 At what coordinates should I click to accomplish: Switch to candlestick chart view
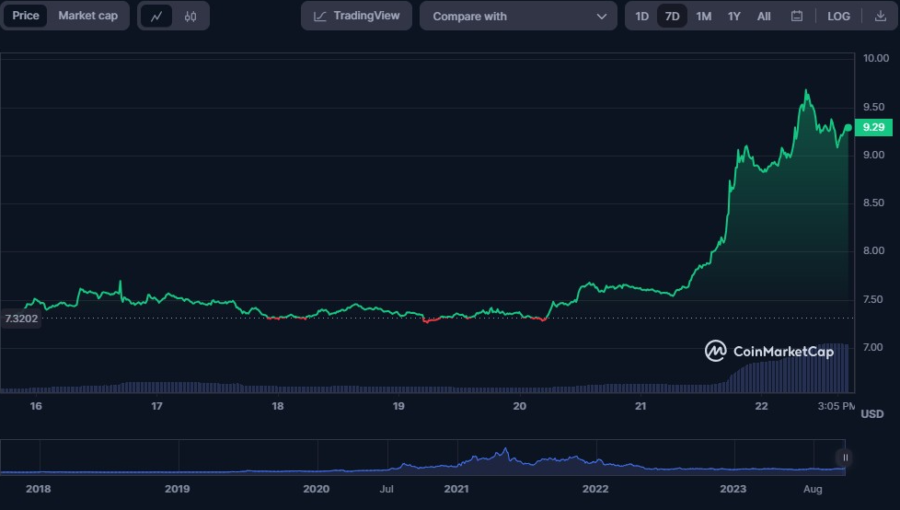pos(190,17)
